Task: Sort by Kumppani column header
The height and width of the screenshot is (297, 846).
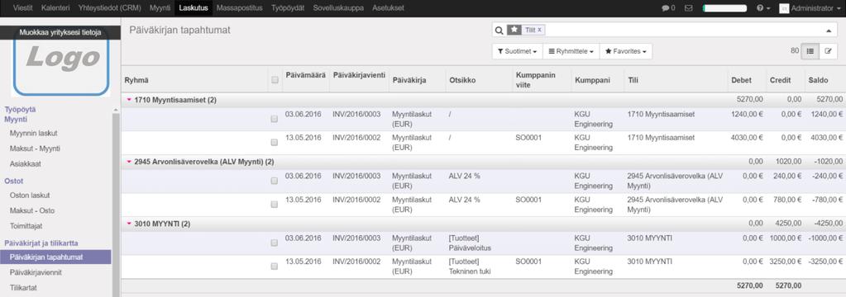Action: (x=592, y=80)
